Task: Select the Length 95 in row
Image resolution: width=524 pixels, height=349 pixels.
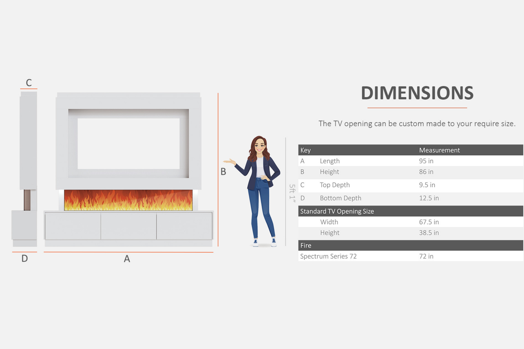Action: point(410,161)
